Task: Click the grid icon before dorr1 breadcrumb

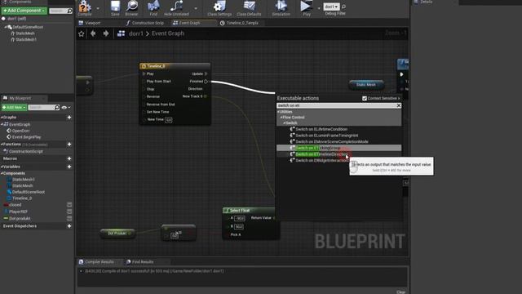Action: (122, 33)
